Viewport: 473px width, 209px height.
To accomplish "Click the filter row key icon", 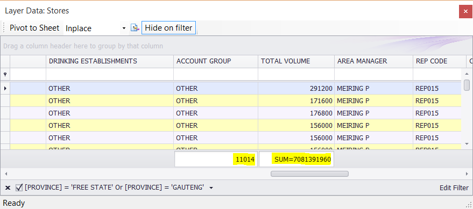I will 5,74.
